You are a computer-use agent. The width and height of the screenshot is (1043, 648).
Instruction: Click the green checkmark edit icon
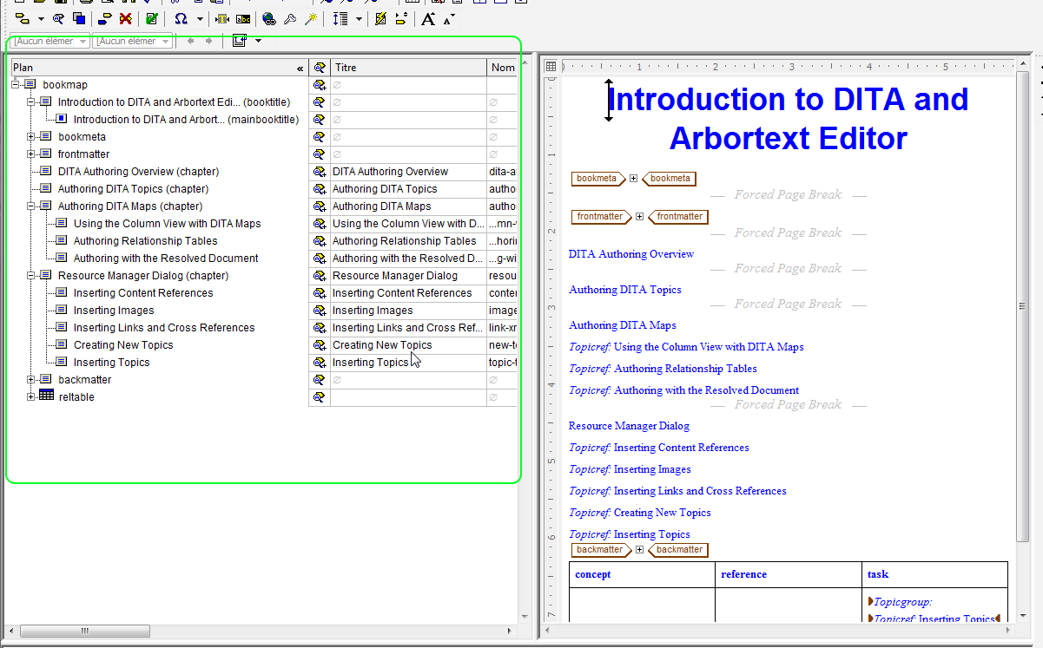coord(152,18)
